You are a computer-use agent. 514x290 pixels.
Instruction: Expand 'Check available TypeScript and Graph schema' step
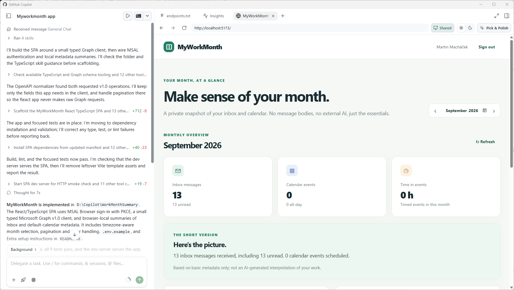tap(77, 75)
